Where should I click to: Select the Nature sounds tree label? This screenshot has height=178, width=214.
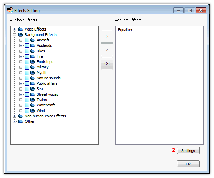49,78
